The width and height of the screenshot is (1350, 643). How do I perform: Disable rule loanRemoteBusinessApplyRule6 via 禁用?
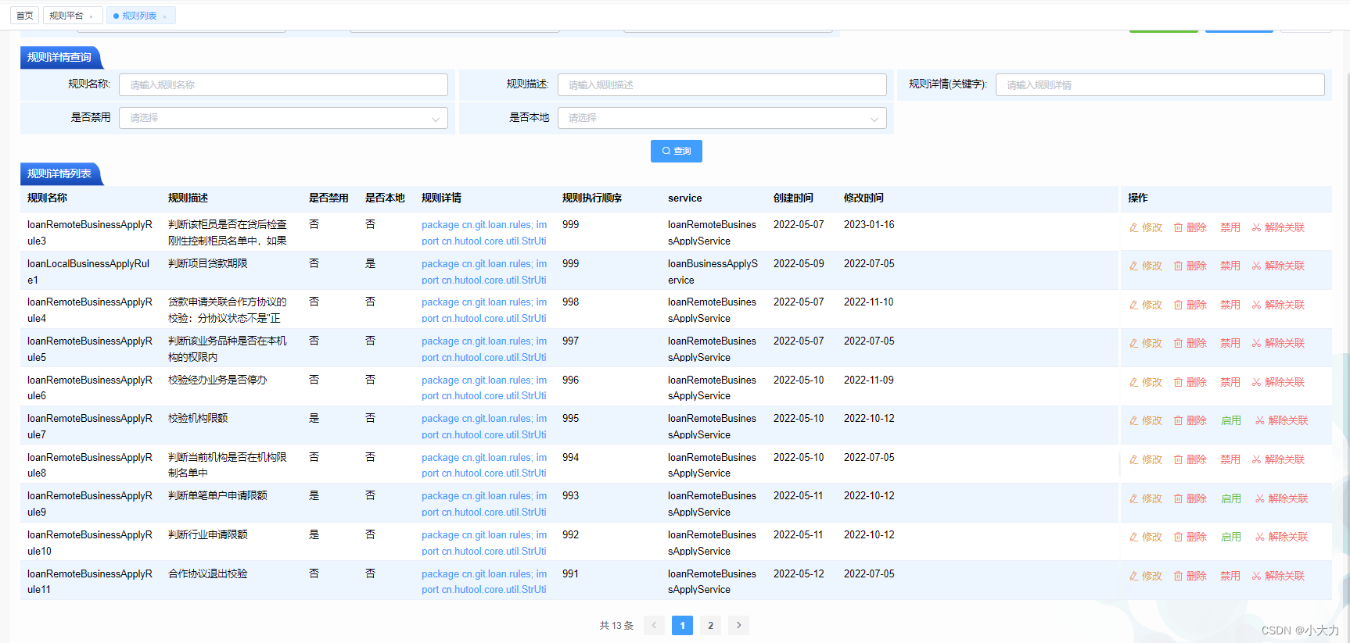(1230, 382)
